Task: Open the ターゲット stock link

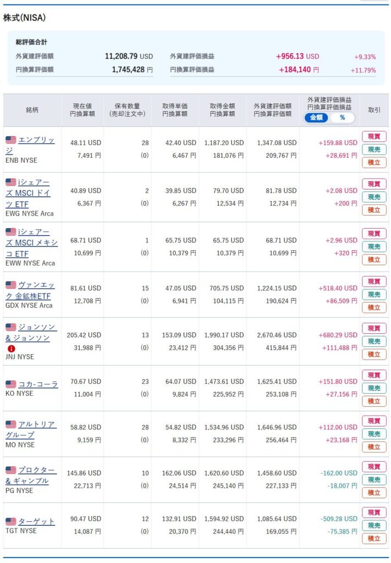Action: pyautogui.click(x=36, y=521)
